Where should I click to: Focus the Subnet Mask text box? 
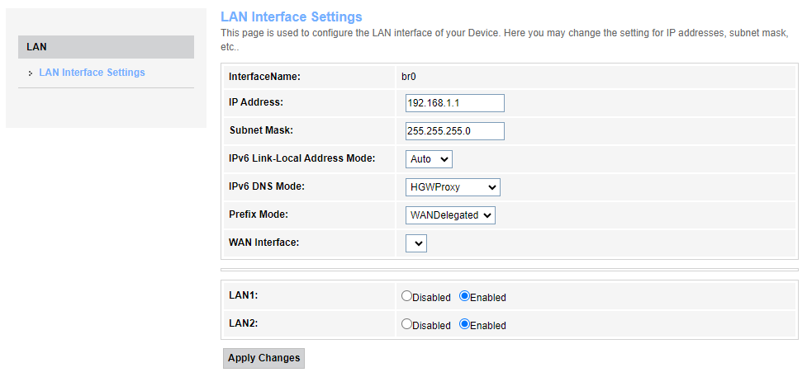[x=454, y=131]
